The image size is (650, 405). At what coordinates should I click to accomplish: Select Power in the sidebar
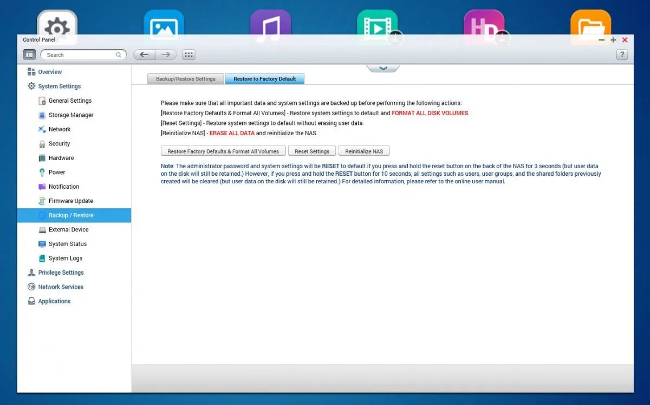pos(57,172)
